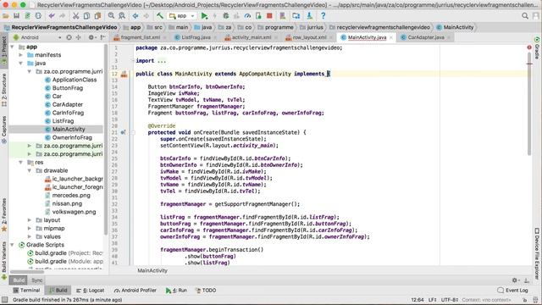The height and width of the screenshot is (305, 542).
Task: Collapse the res folder node
Action: pos(20,162)
